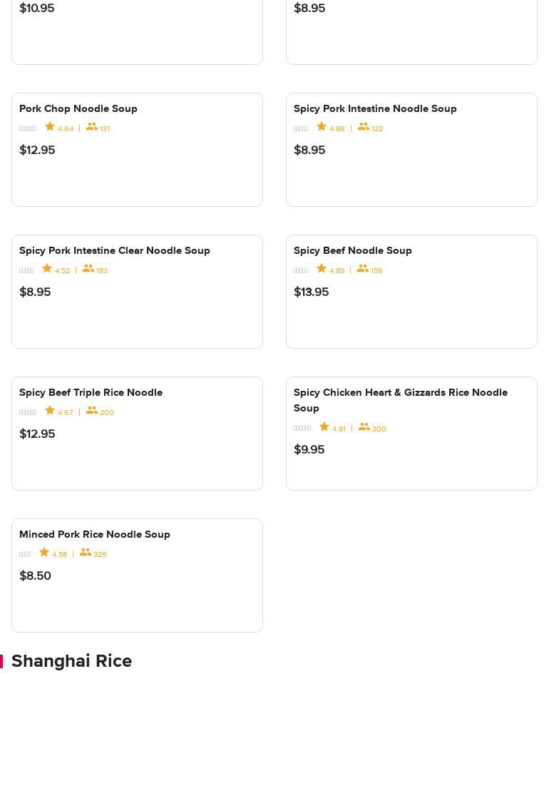Select Spicy Pork Intestine Clear Noodle Soup title
Viewport: 549px width, 793px height.
pos(115,251)
